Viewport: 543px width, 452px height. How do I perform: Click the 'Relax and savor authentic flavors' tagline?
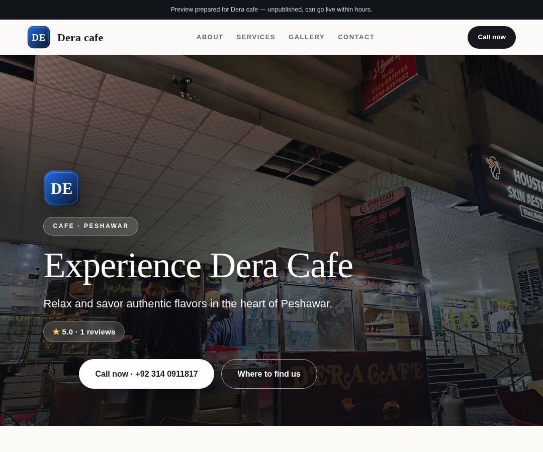click(x=188, y=304)
